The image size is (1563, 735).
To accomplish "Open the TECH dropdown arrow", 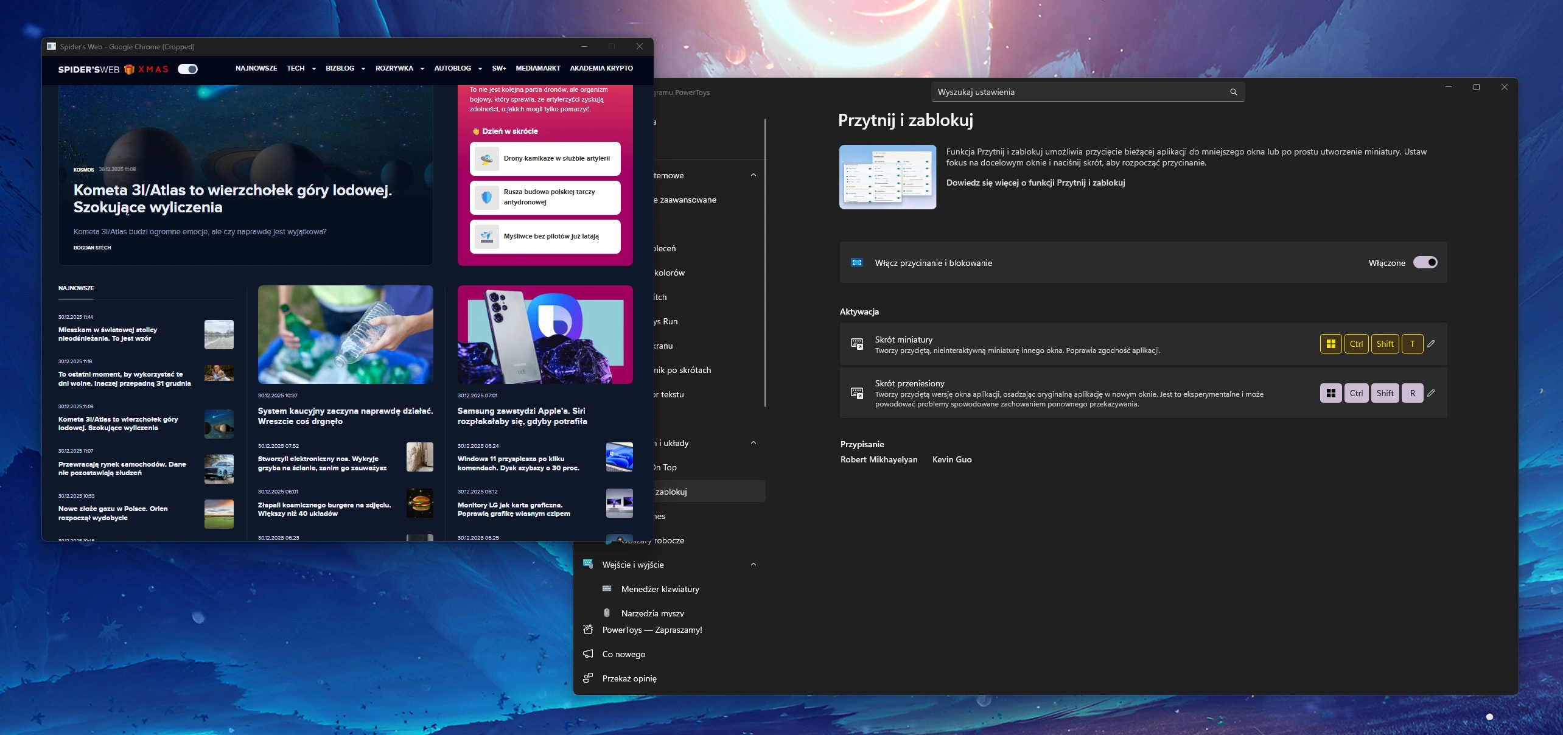I will pyautogui.click(x=314, y=69).
